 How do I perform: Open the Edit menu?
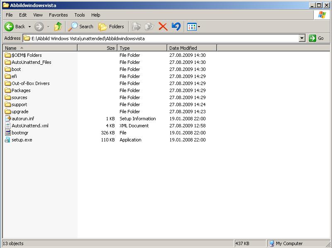click(x=23, y=15)
